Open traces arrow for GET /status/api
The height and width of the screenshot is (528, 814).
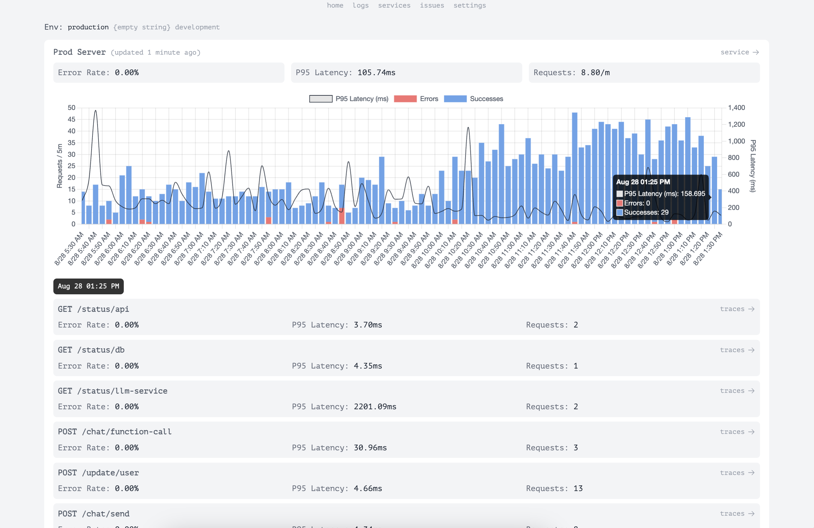coord(737,309)
